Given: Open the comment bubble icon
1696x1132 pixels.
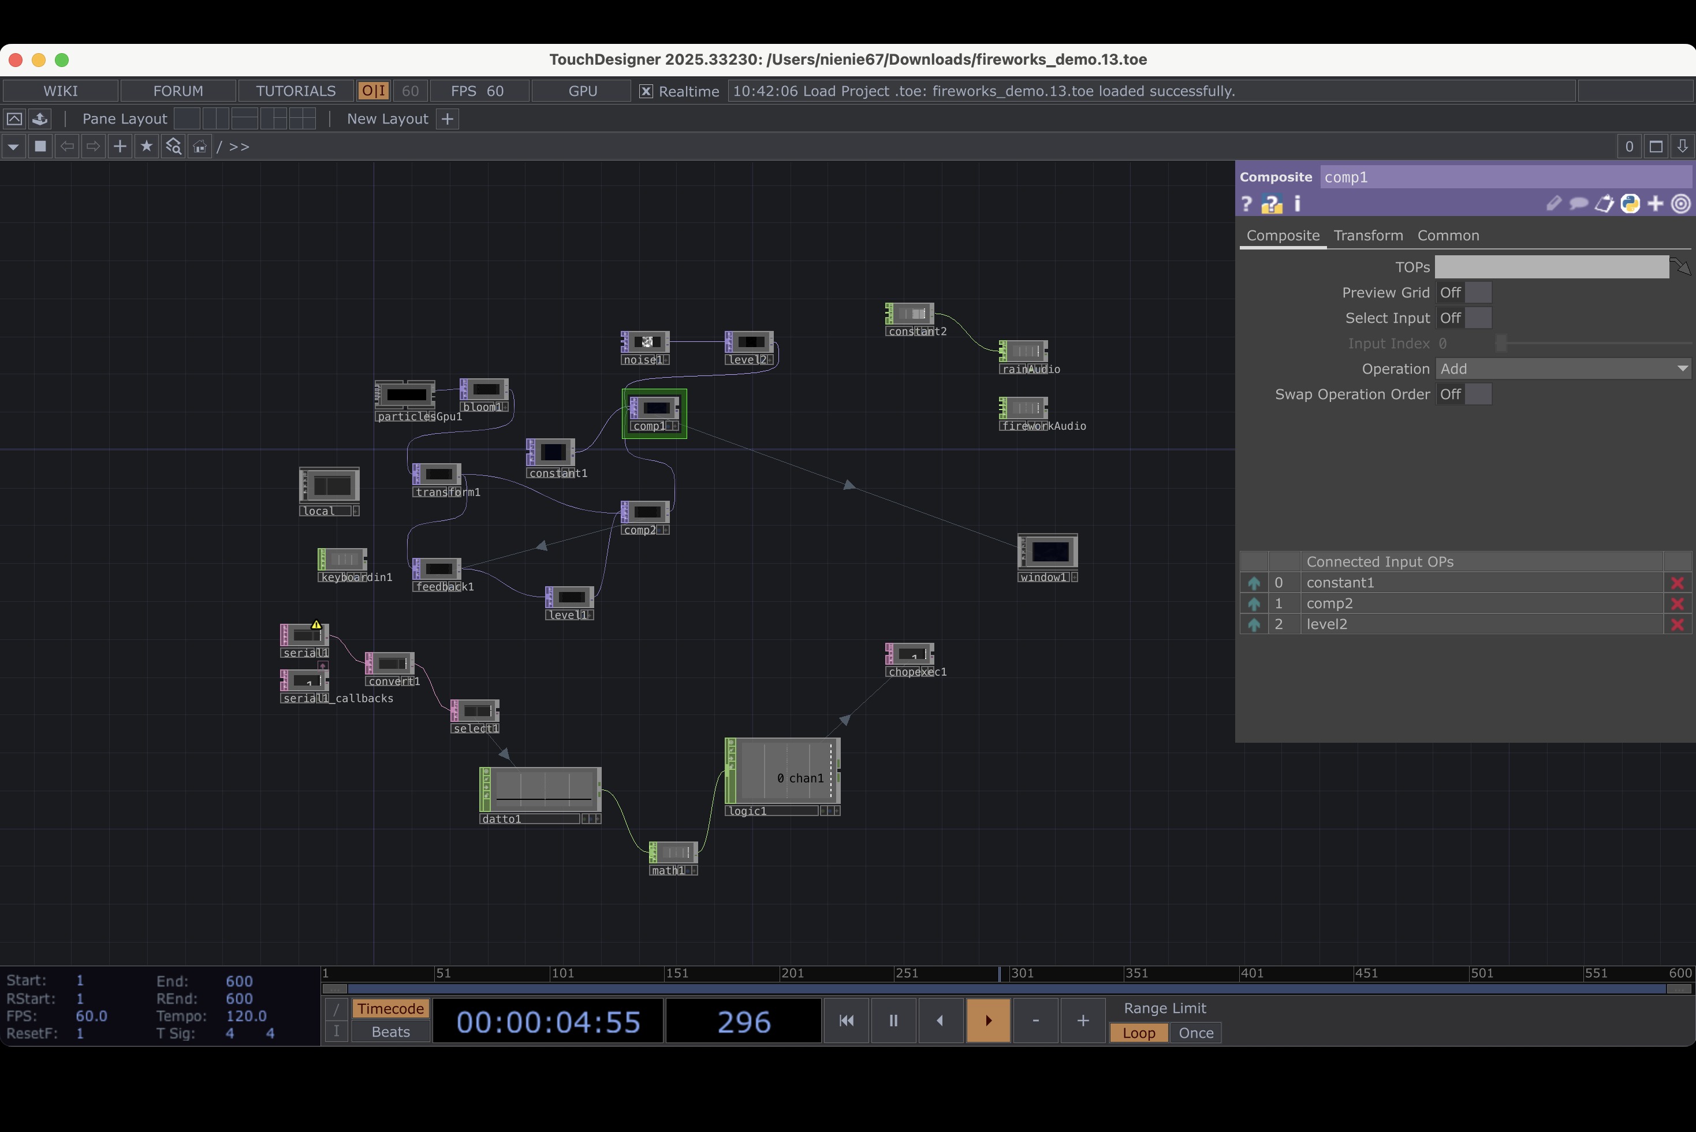Looking at the screenshot, I should coord(1578,204).
